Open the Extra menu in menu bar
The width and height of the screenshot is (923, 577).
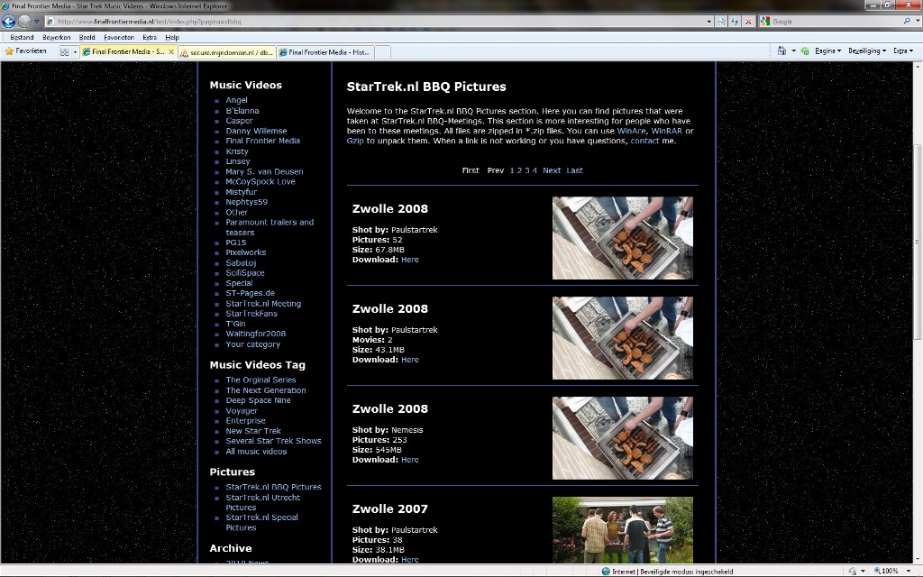pyautogui.click(x=150, y=37)
